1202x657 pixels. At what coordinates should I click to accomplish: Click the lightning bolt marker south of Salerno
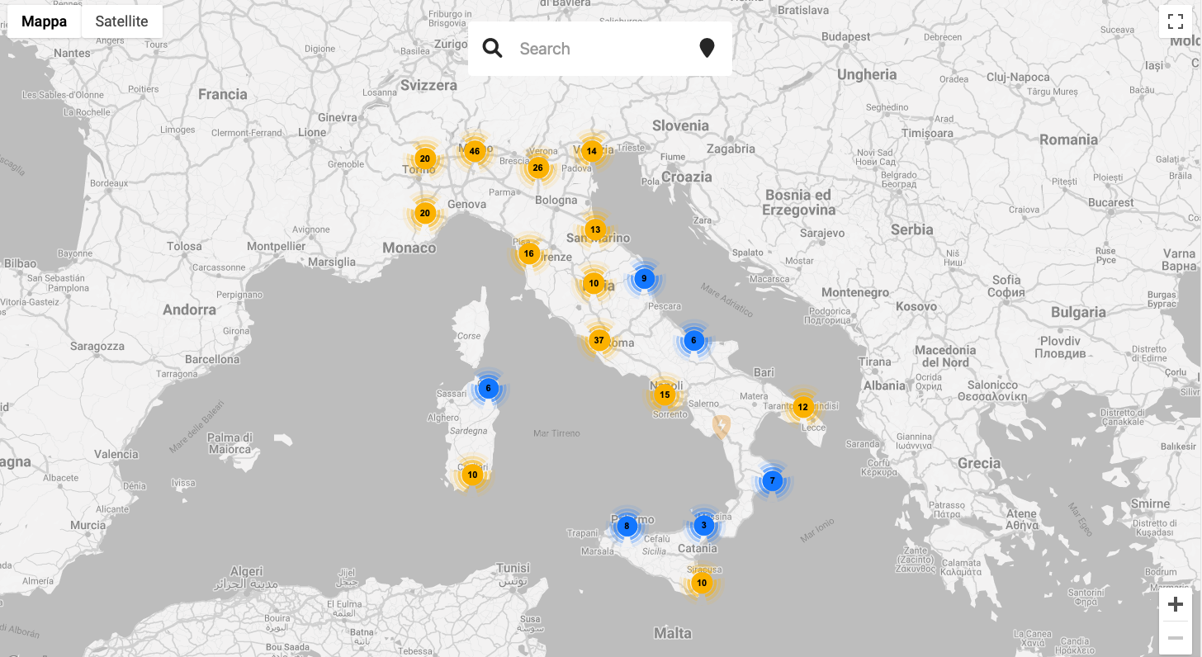(722, 427)
